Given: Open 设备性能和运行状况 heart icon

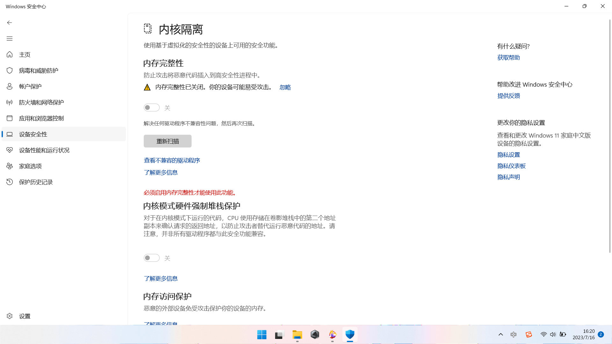Looking at the screenshot, I should [10, 150].
